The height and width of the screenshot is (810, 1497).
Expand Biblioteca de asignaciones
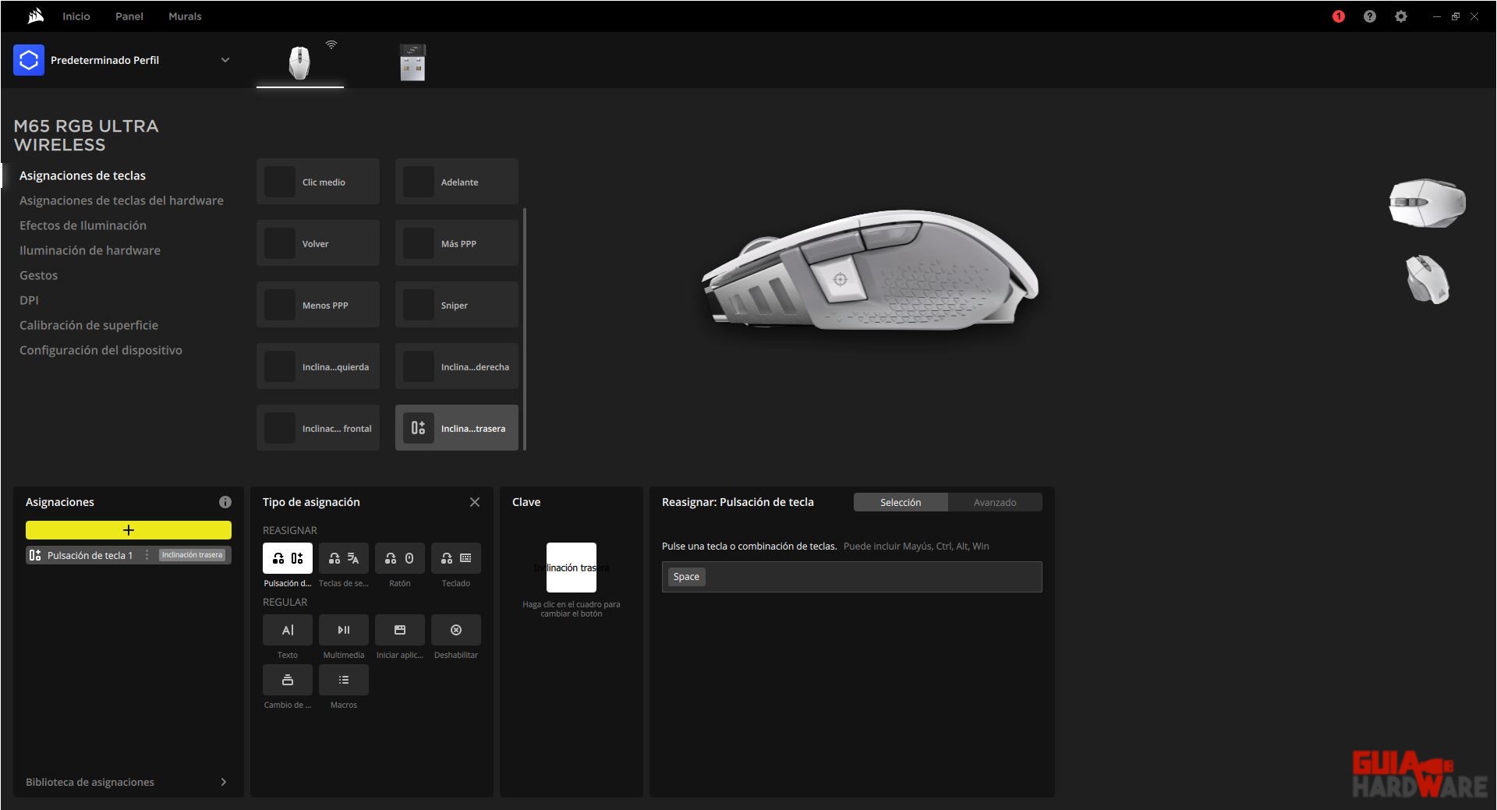point(126,782)
